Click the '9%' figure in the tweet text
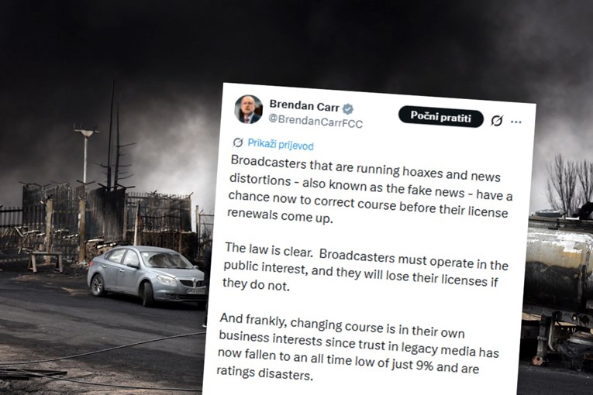Image resolution: width=593 pixels, height=395 pixels. point(424,365)
